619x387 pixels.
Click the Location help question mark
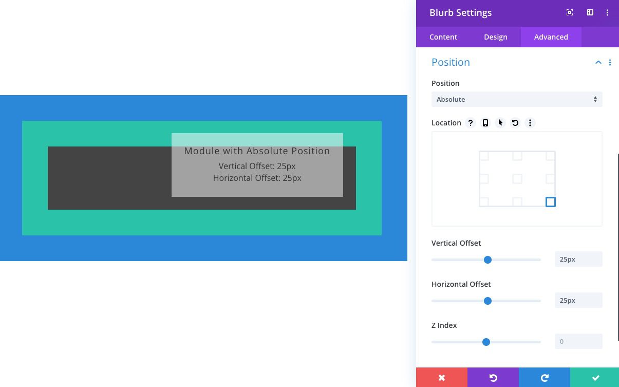pos(470,123)
